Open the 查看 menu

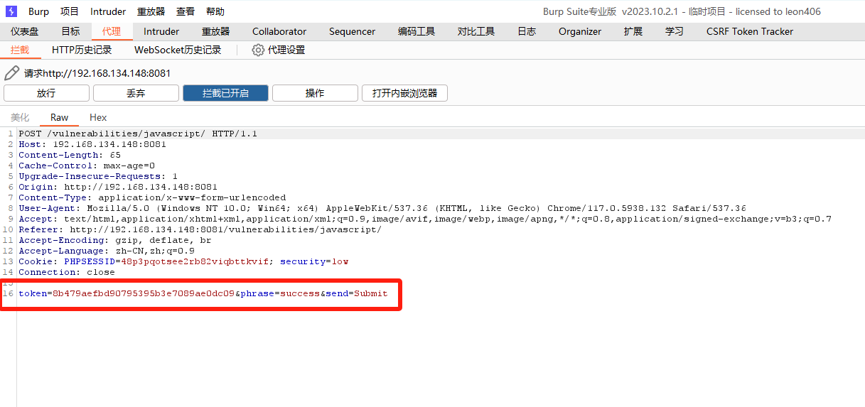186,11
